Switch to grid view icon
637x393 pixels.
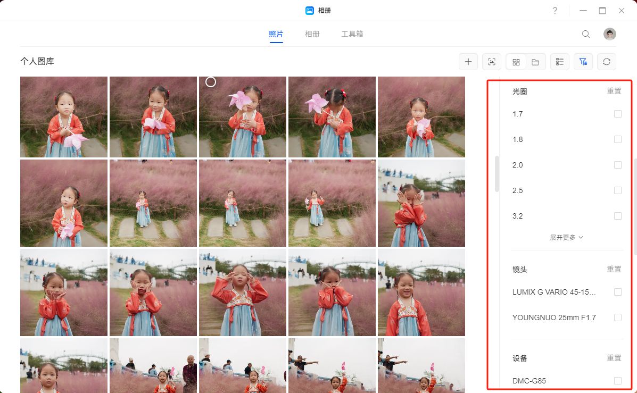point(516,62)
